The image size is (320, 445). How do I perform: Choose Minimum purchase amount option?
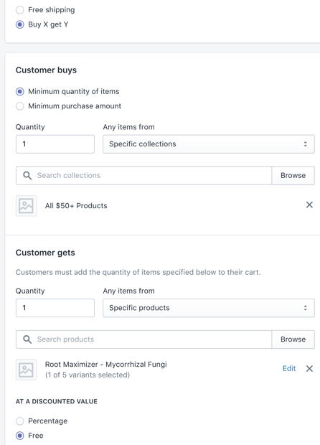(20, 106)
